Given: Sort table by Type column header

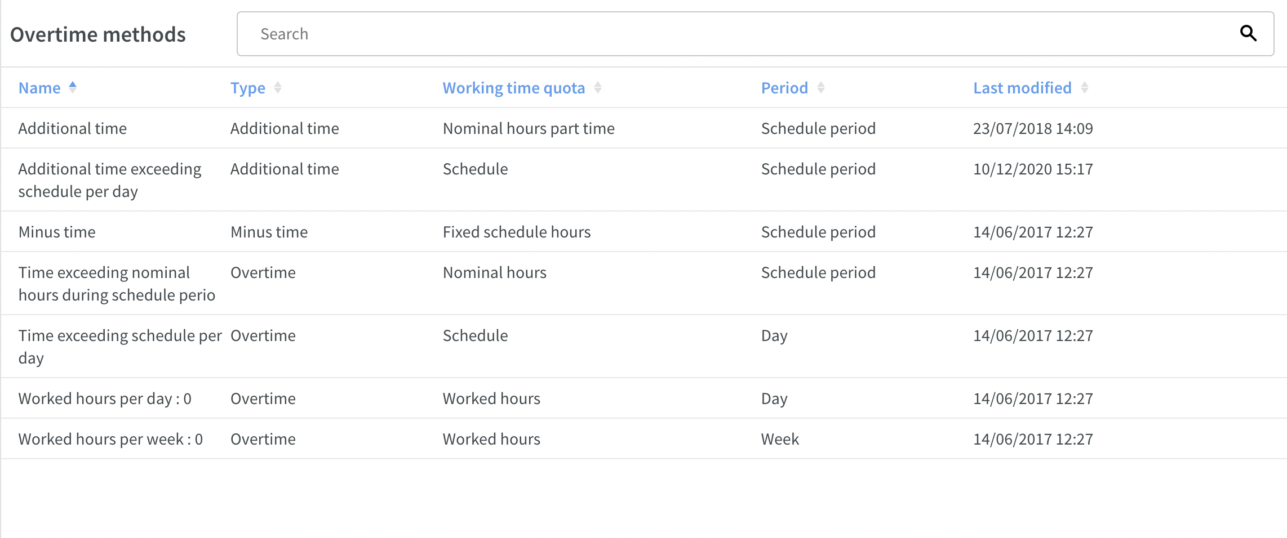Looking at the screenshot, I should pyautogui.click(x=248, y=88).
